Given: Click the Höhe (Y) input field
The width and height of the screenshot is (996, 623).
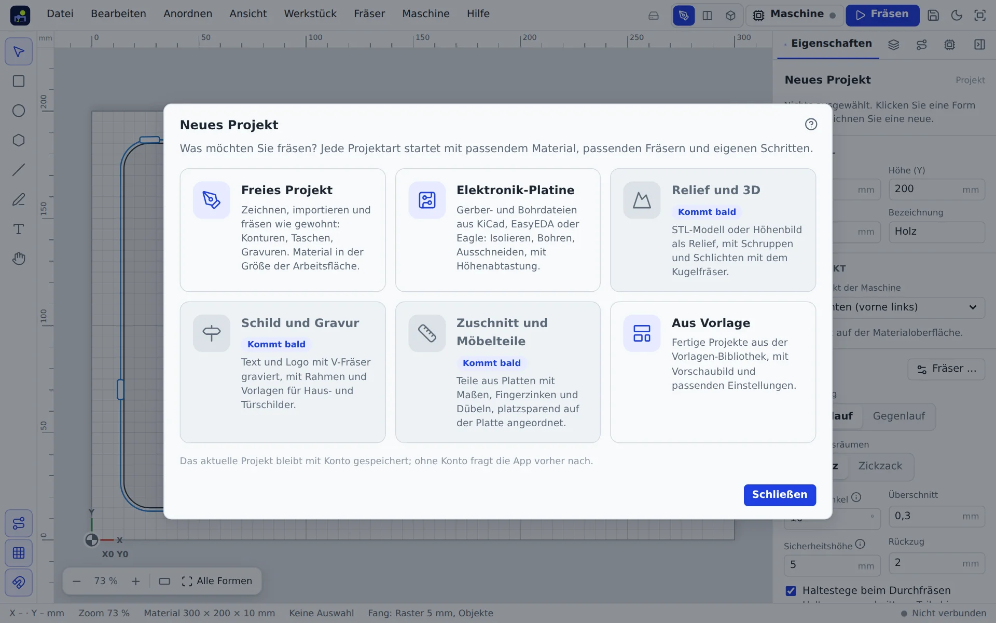Looking at the screenshot, I should (936, 189).
